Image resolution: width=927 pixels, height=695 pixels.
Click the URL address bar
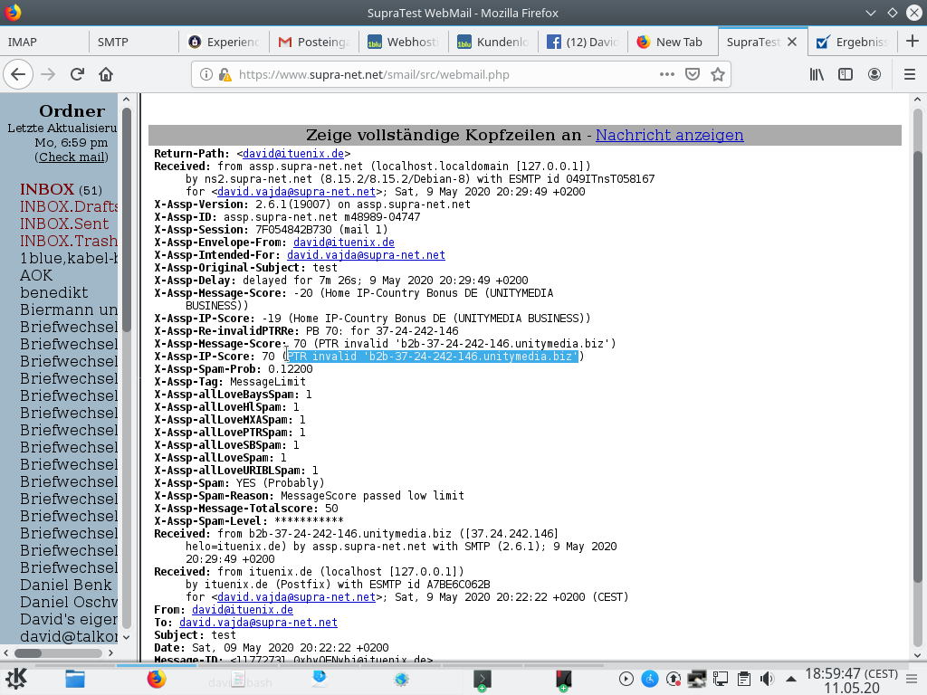point(444,74)
